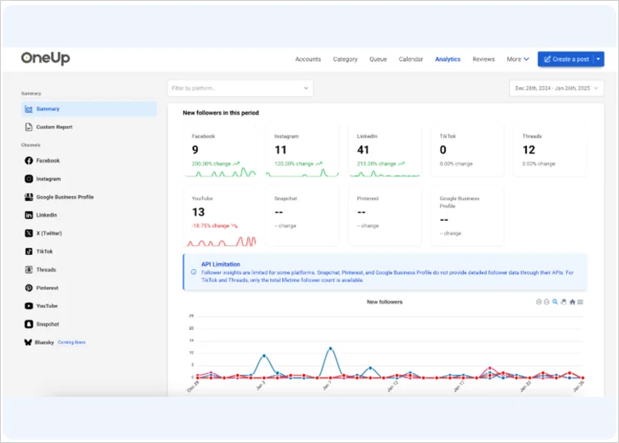Switch to the Calendar tab

tap(410, 59)
